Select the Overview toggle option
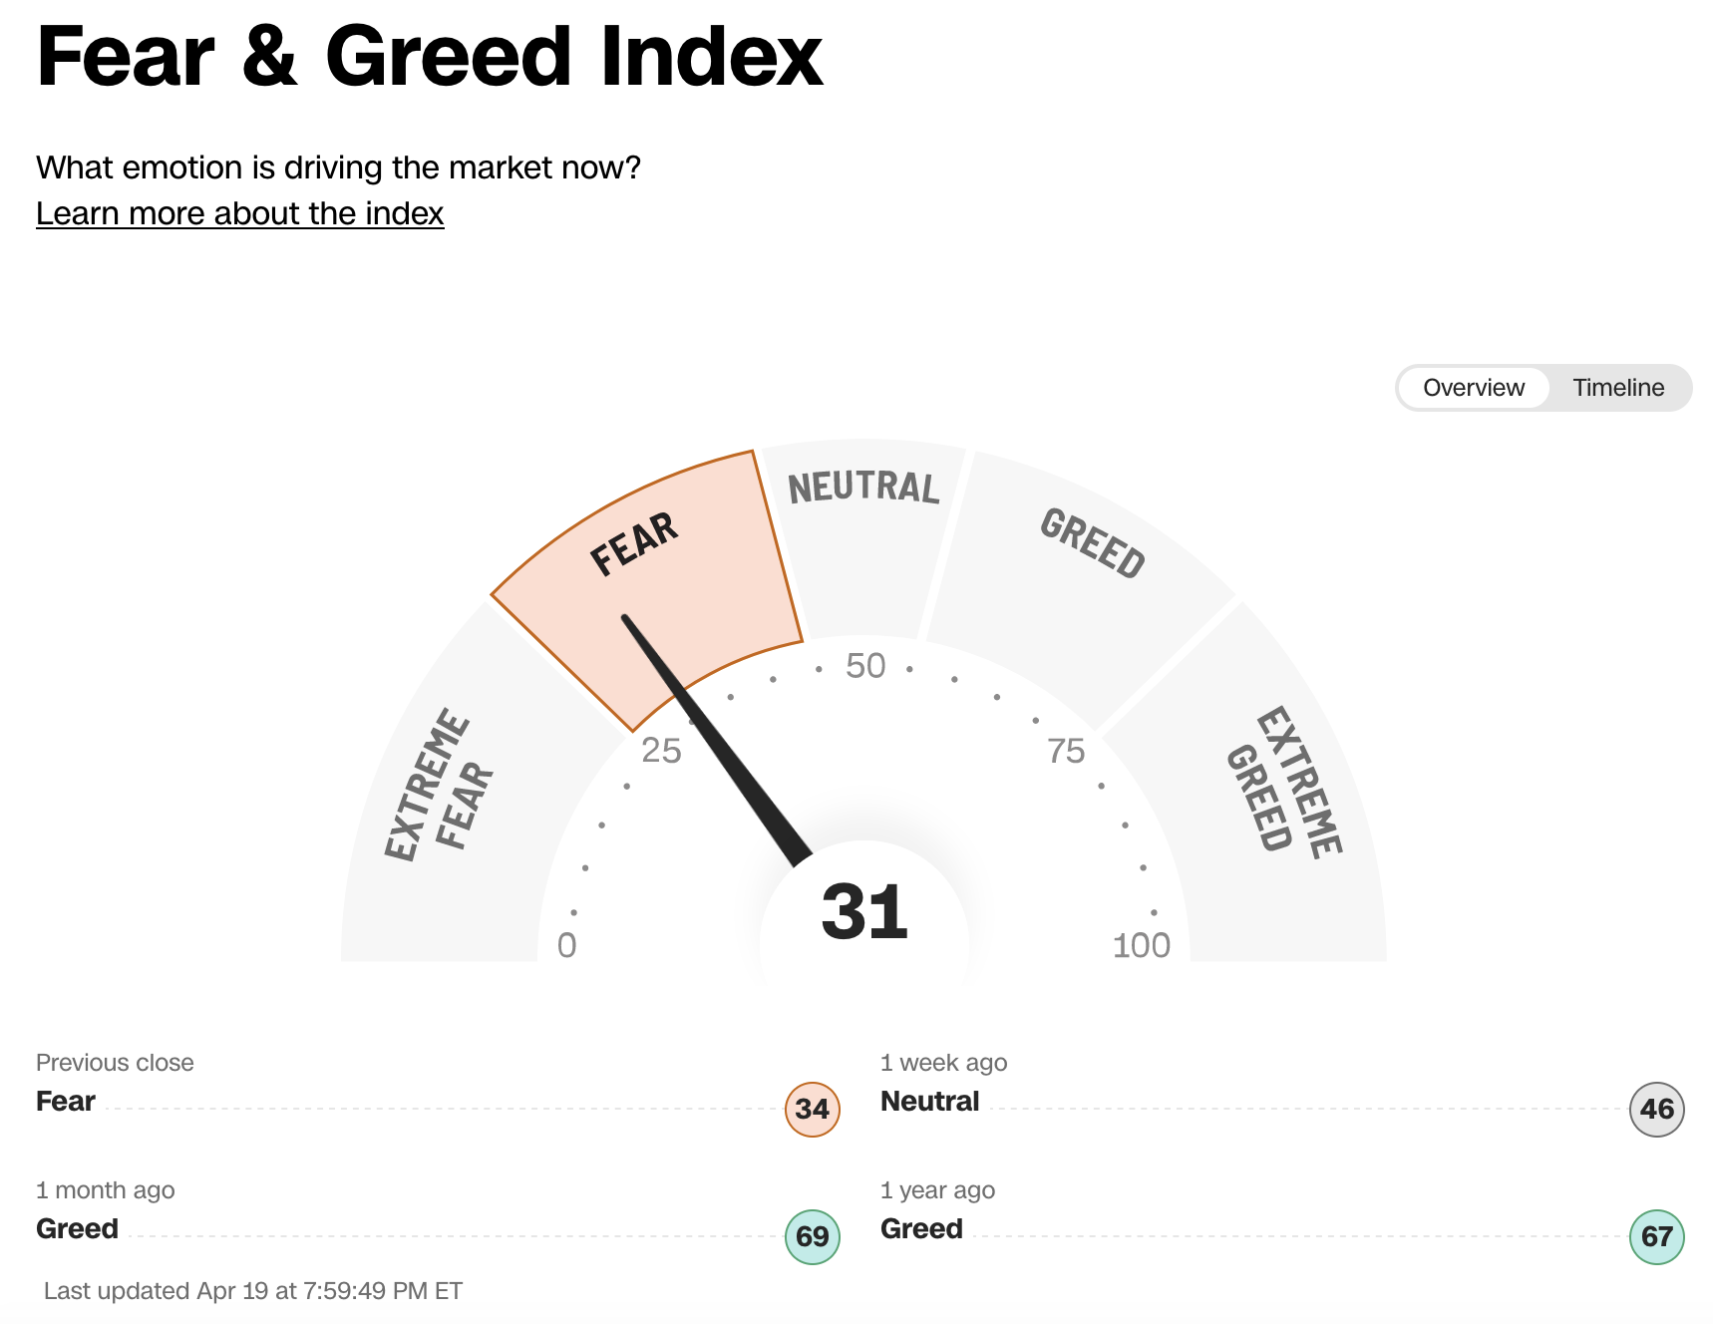The image size is (1713, 1324). 1473,388
